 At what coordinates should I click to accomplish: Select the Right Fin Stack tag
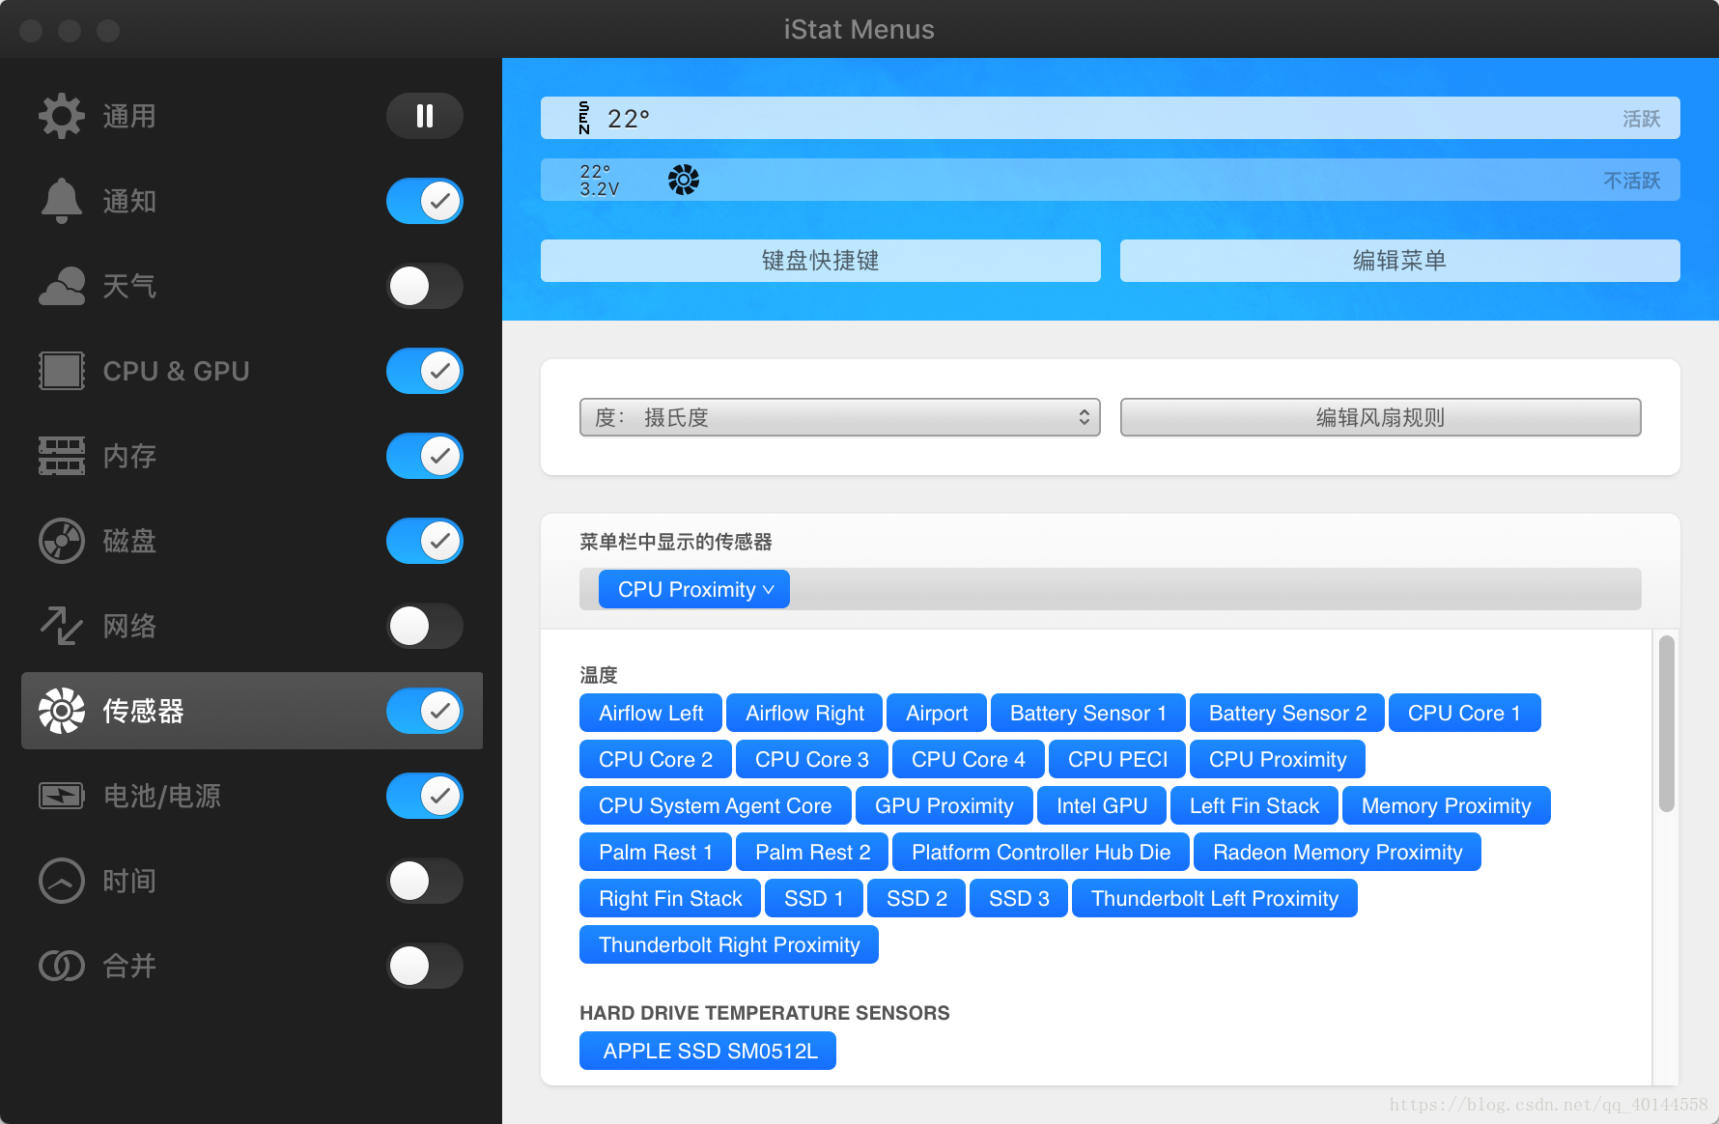pyautogui.click(x=670, y=898)
